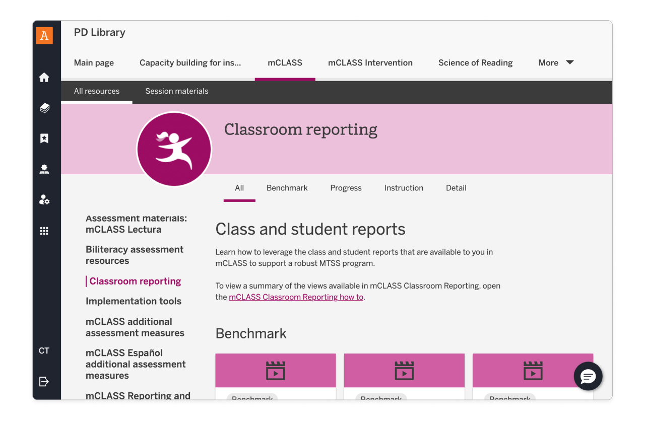
Task: Open the bookmark icon in the sidebar
Action: coord(44,138)
